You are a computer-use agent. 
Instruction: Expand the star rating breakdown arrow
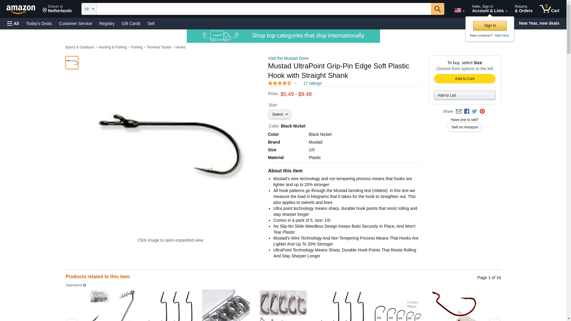296,84
